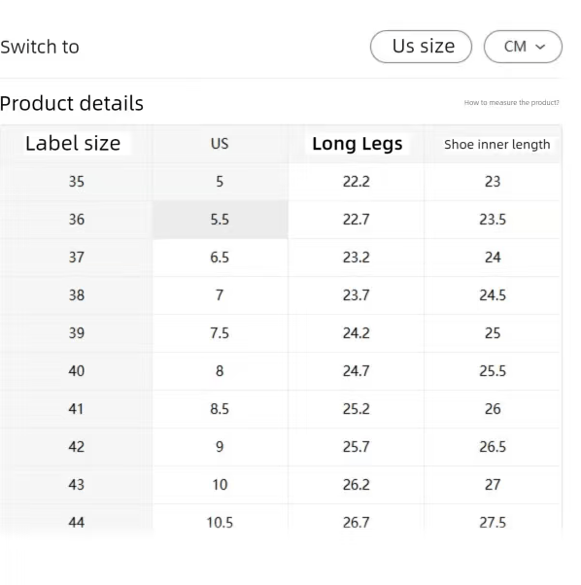Click the 27.5 shoe inner length cell

(x=493, y=523)
